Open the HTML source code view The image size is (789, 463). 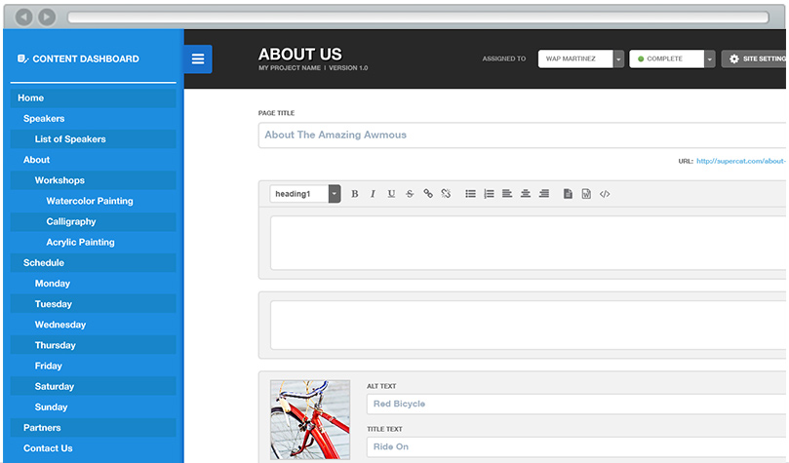(605, 194)
